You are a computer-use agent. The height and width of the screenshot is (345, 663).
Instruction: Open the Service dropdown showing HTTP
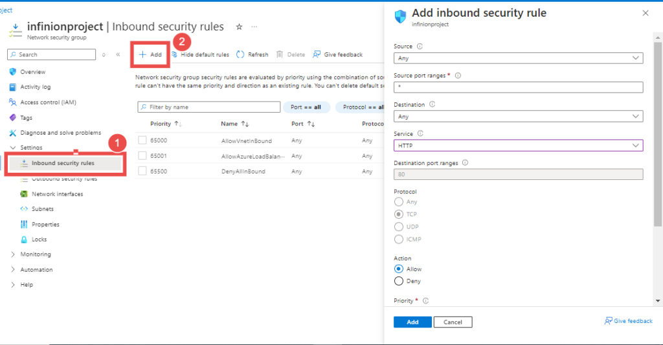pyautogui.click(x=519, y=146)
